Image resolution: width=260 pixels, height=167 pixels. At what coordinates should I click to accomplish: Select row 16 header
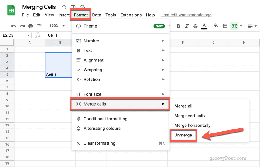(7, 144)
